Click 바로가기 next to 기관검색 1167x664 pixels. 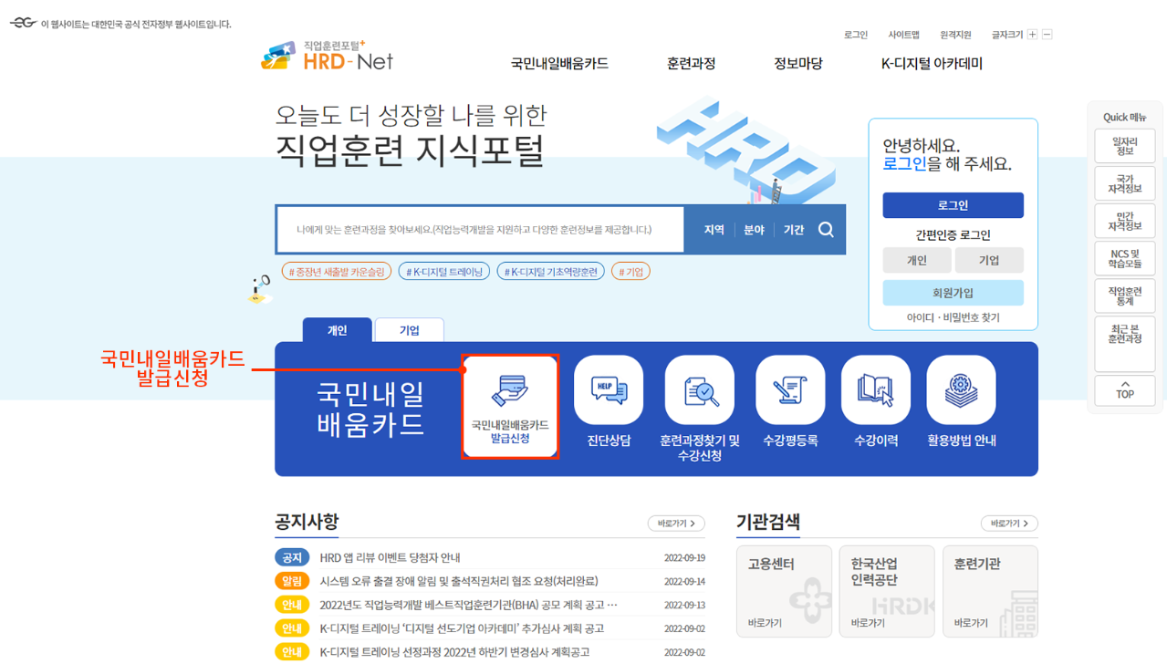tap(1009, 524)
